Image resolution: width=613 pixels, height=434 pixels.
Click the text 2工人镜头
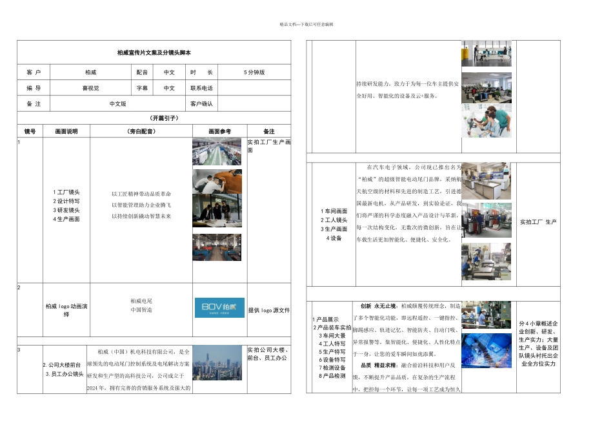334,220
